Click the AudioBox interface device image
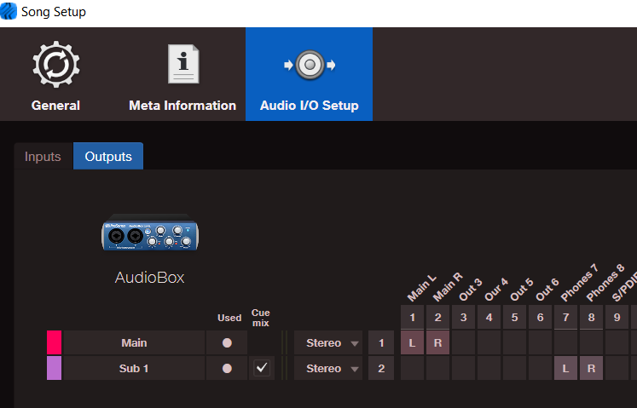Image resolution: width=637 pixels, height=408 pixels. [150, 233]
